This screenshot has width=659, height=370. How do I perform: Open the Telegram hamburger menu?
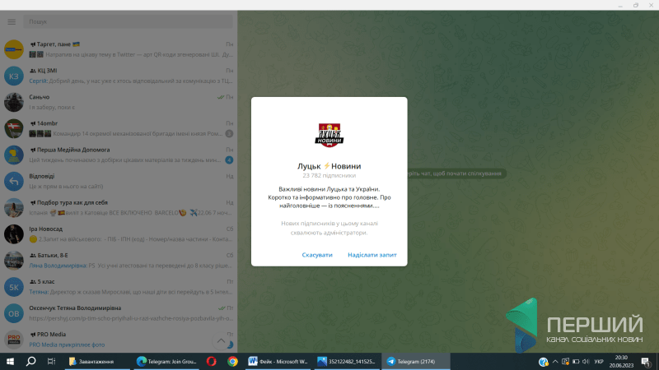12,21
